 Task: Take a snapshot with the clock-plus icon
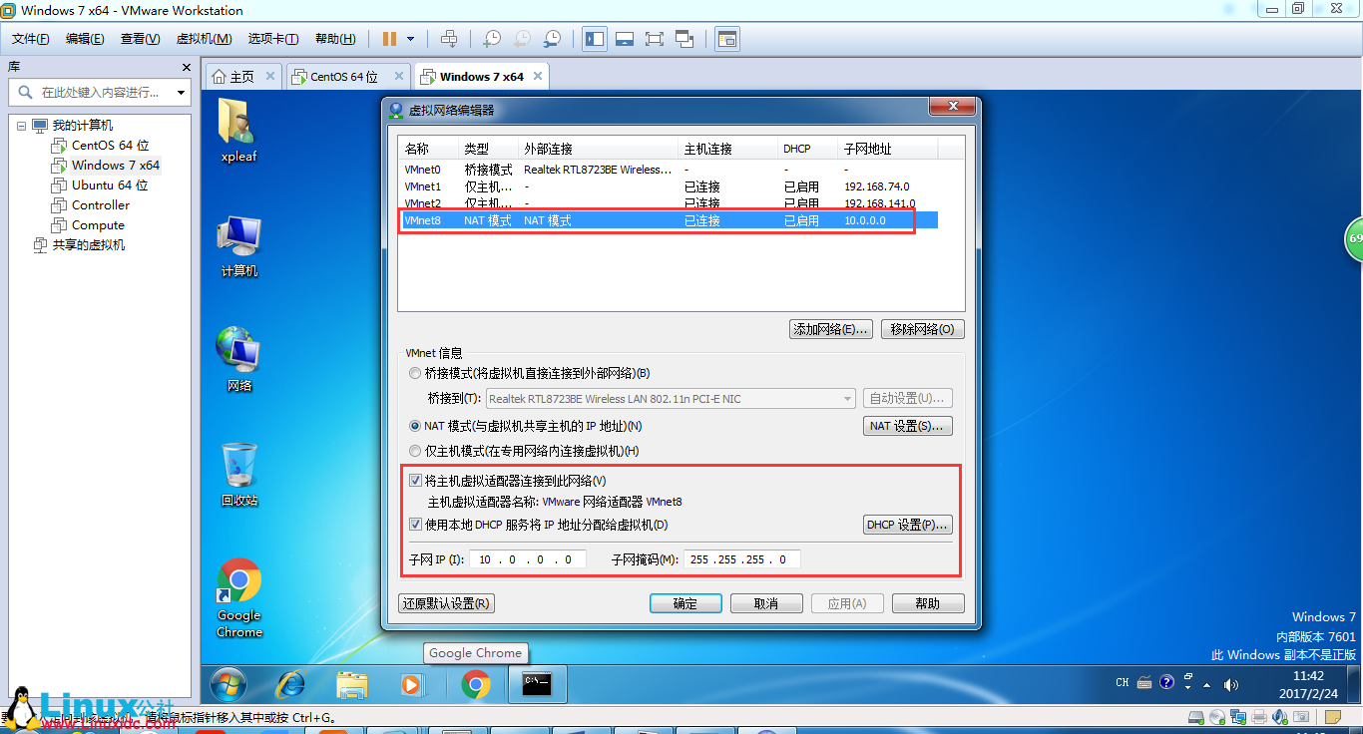(492, 39)
